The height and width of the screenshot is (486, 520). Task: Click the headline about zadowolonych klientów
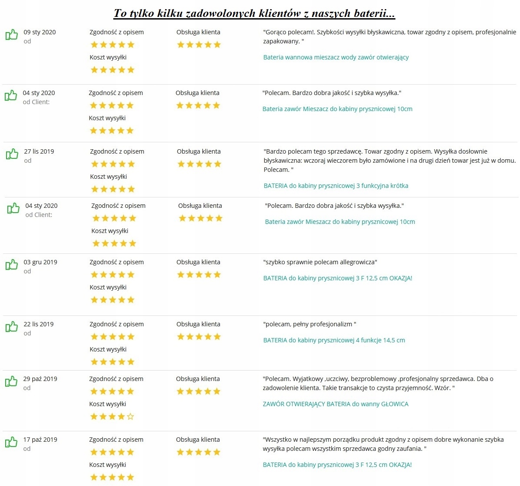tap(254, 13)
